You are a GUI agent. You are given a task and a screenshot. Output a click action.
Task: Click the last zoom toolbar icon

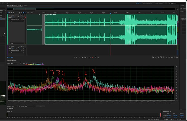tap(177, 58)
